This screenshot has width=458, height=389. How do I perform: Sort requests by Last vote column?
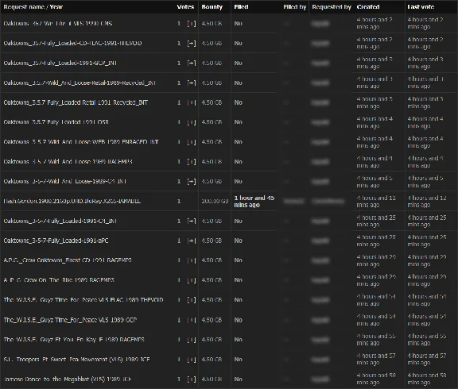(421, 6)
